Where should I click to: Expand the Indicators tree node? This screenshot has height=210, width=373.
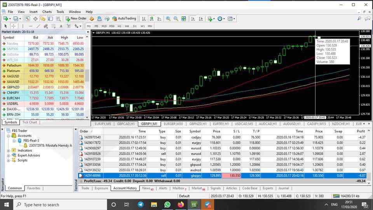pyautogui.click(x=9, y=150)
